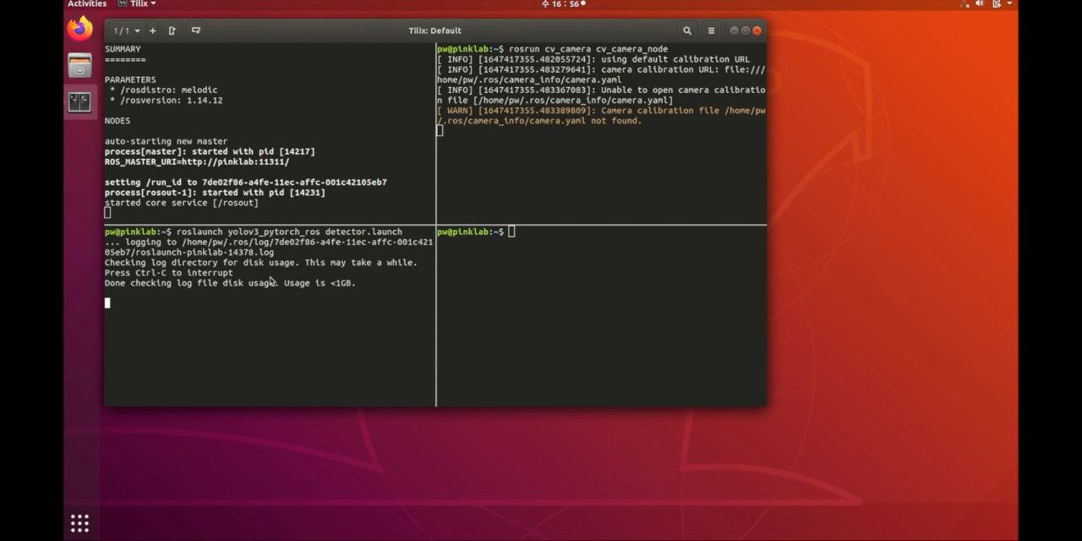This screenshot has width=1082, height=541.
Task: Show the applications grid
Action: 79,523
